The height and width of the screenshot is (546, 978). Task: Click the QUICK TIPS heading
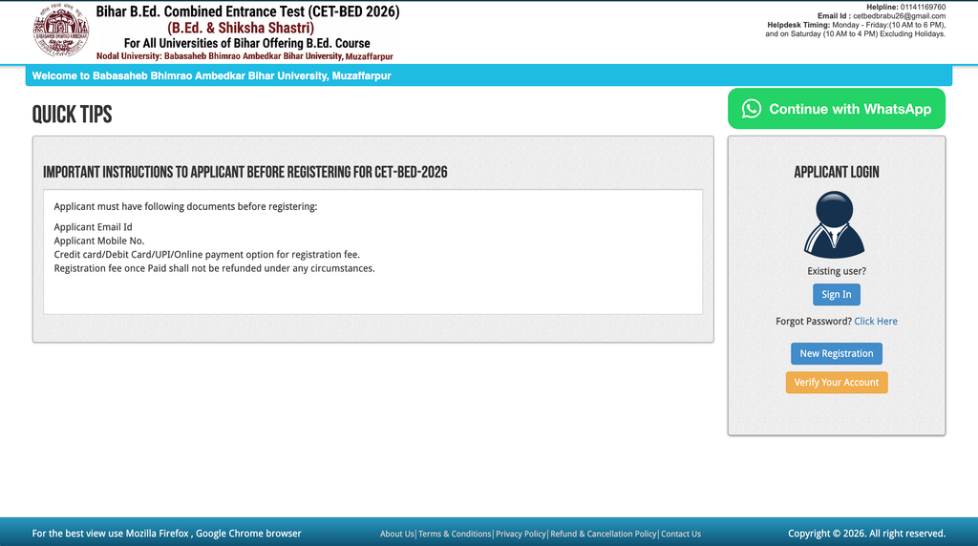(x=73, y=115)
